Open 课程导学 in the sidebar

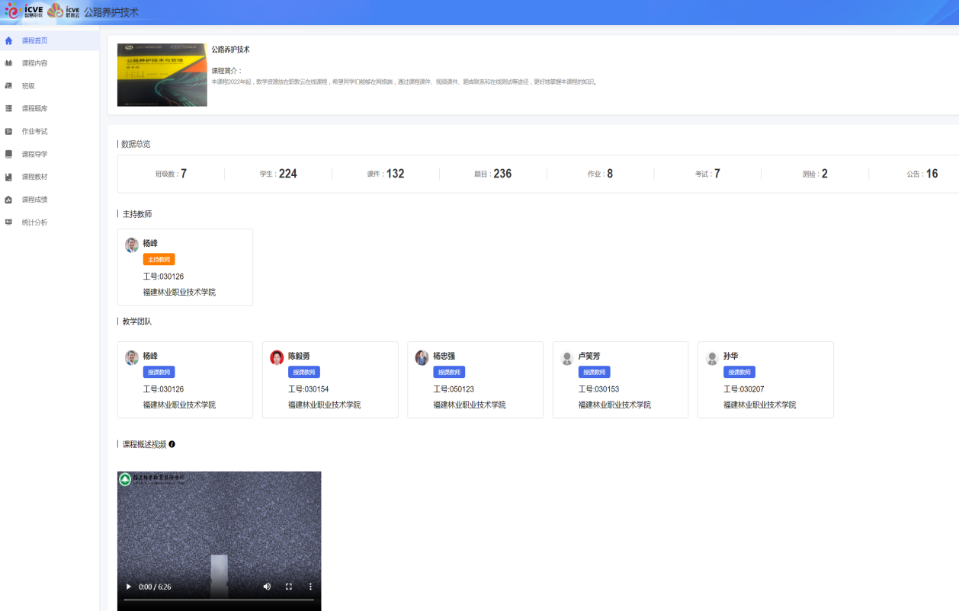(x=34, y=154)
